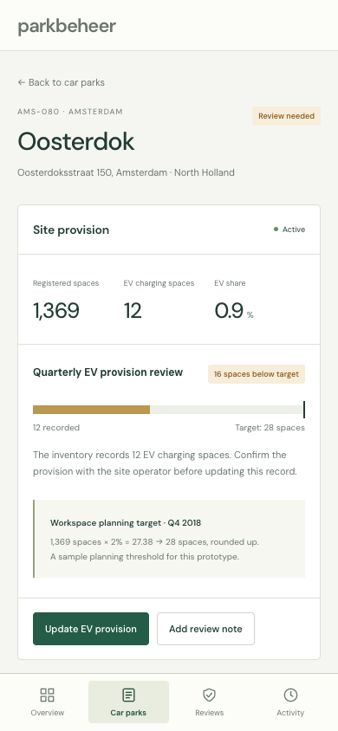Click Add review note button
338x731 pixels.
click(205, 629)
